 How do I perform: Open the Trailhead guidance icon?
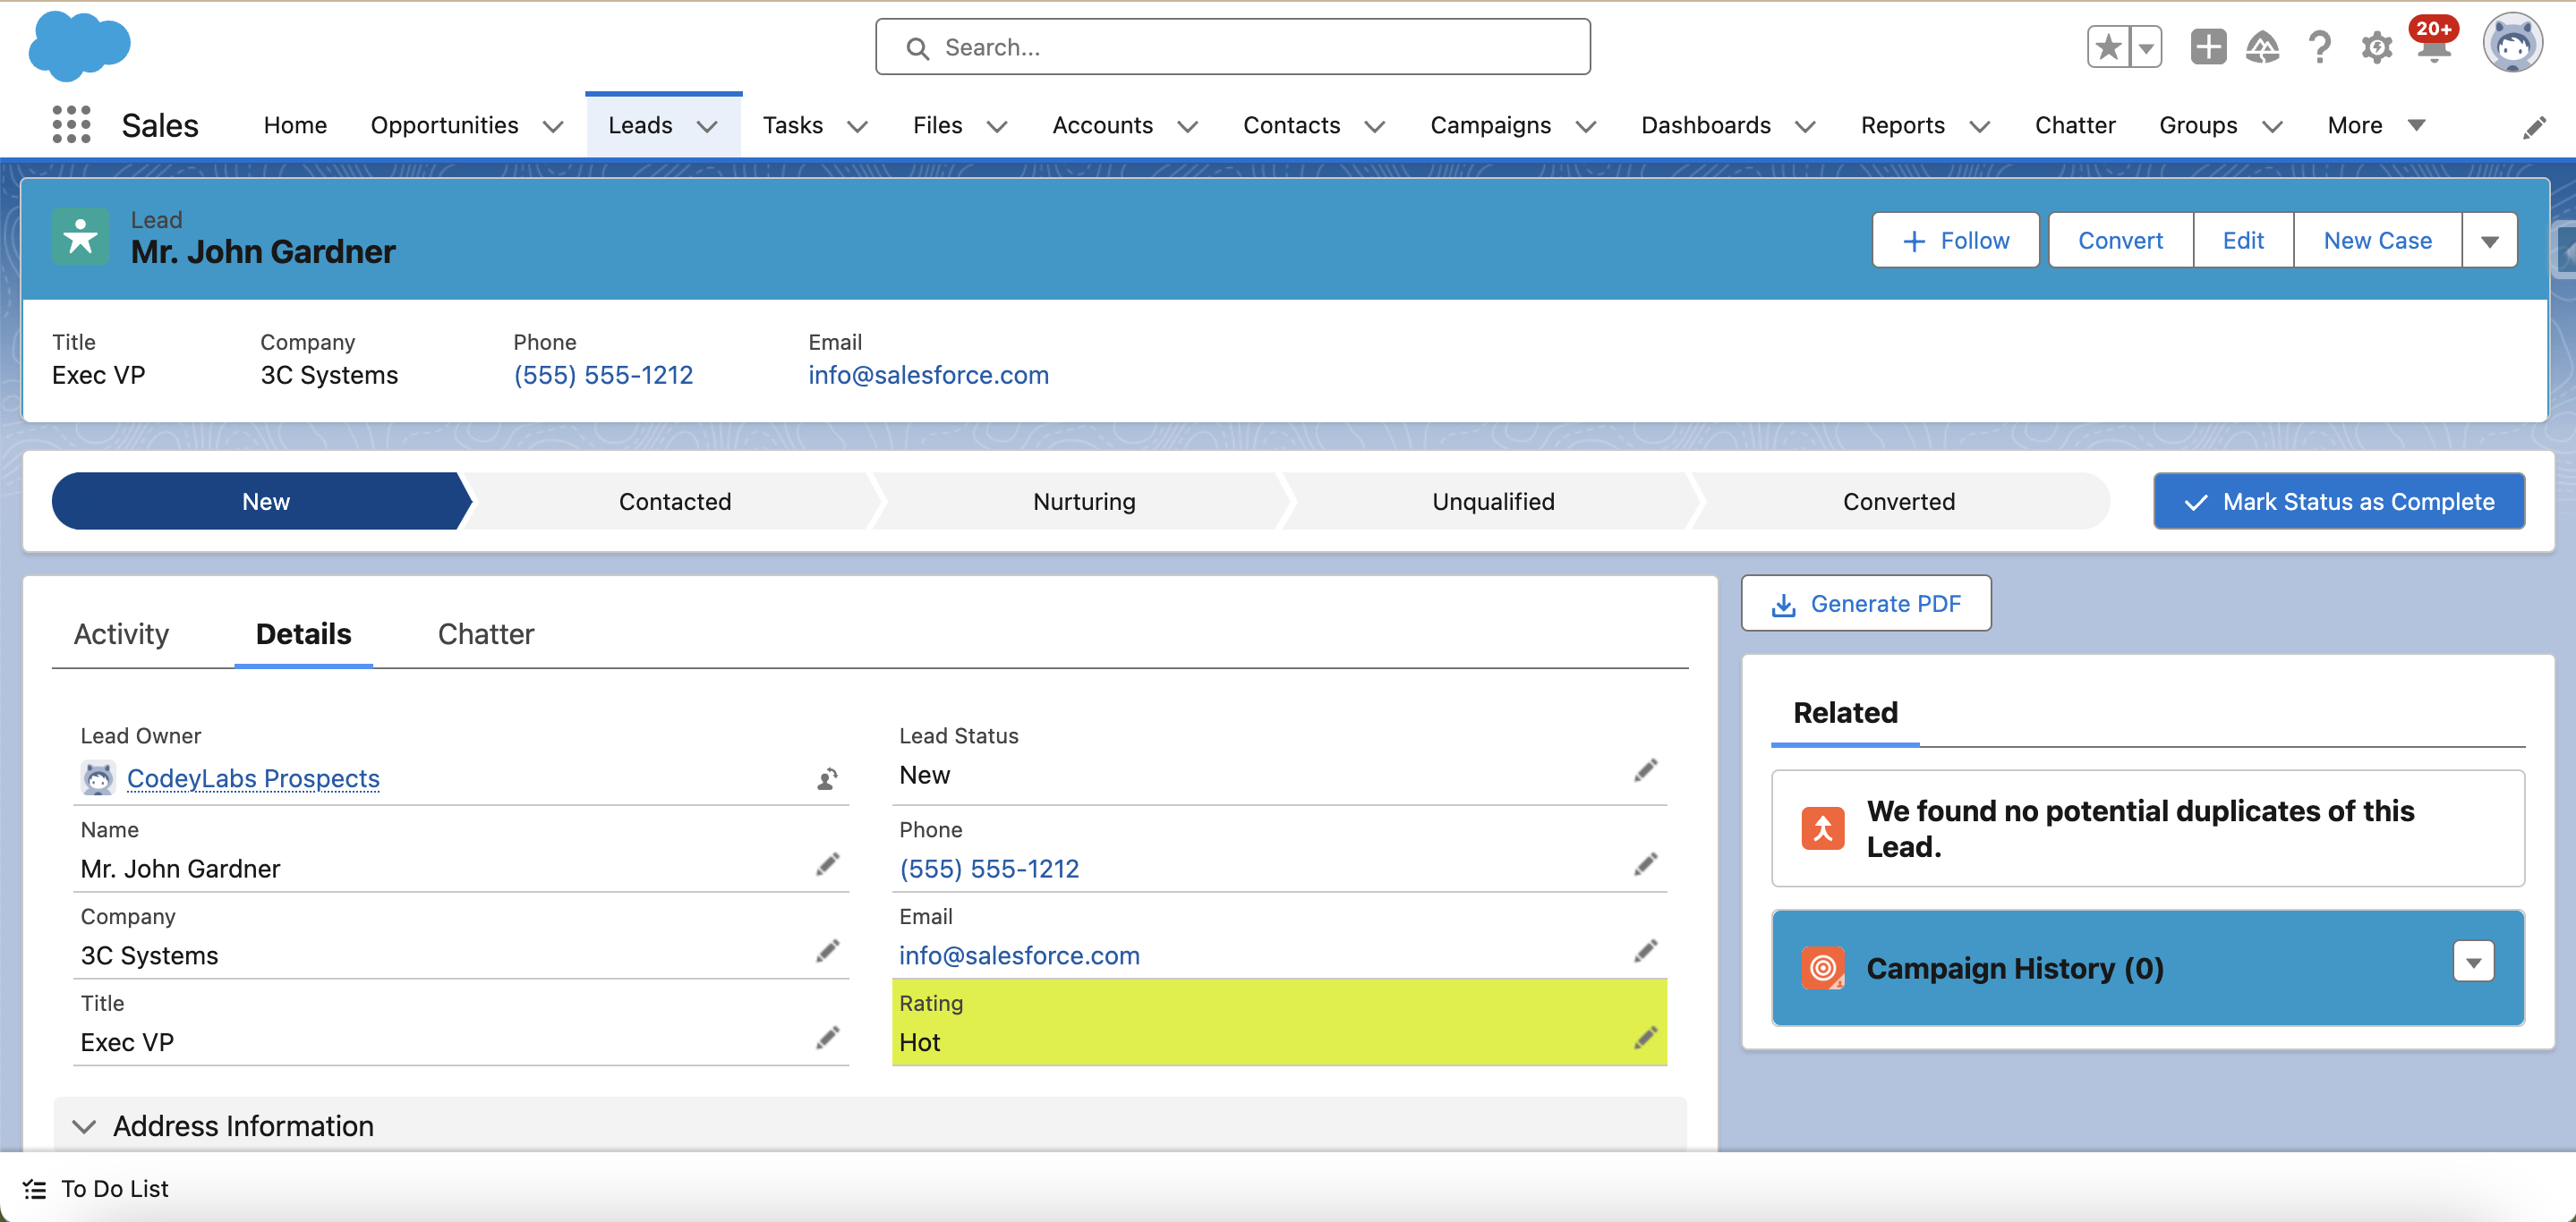[2262, 47]
